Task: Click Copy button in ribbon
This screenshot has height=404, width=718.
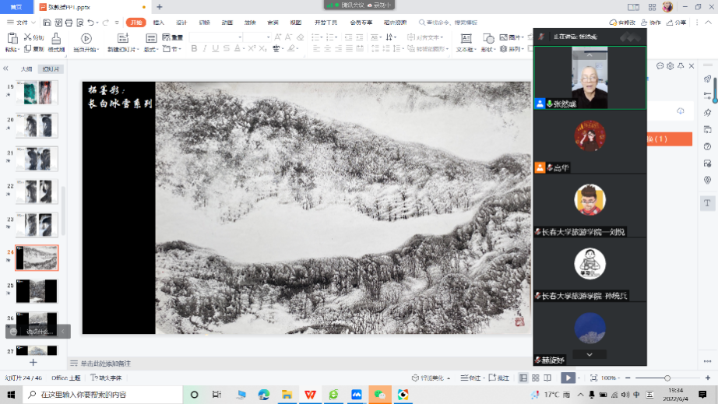Action: pyautogui.click(x=34, y=49)
